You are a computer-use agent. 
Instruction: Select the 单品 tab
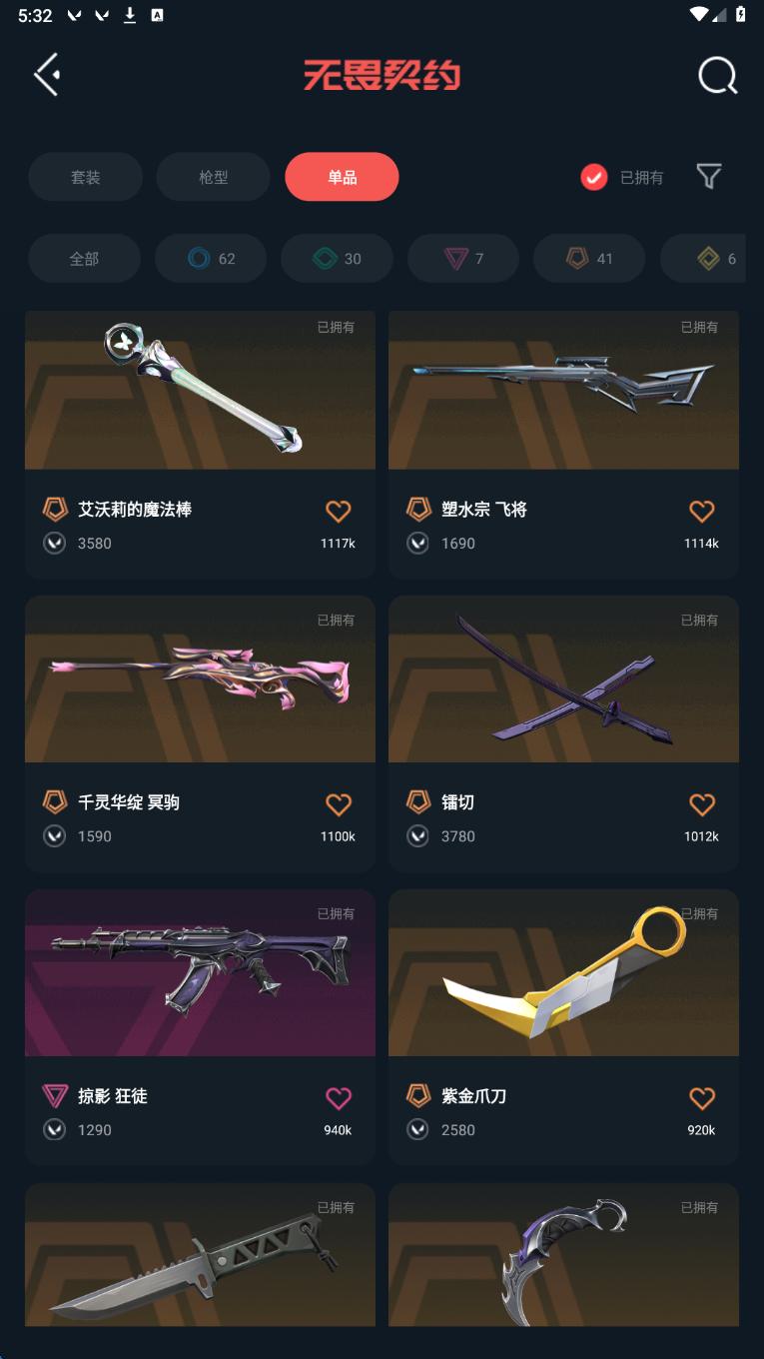click(342, 177)
